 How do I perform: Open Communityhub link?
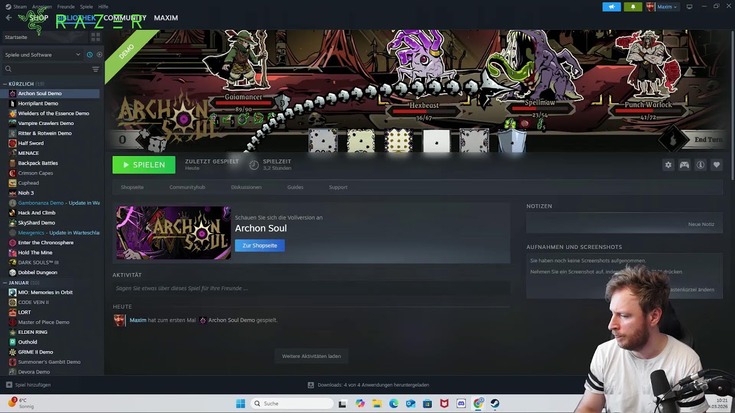pos(187,187)
